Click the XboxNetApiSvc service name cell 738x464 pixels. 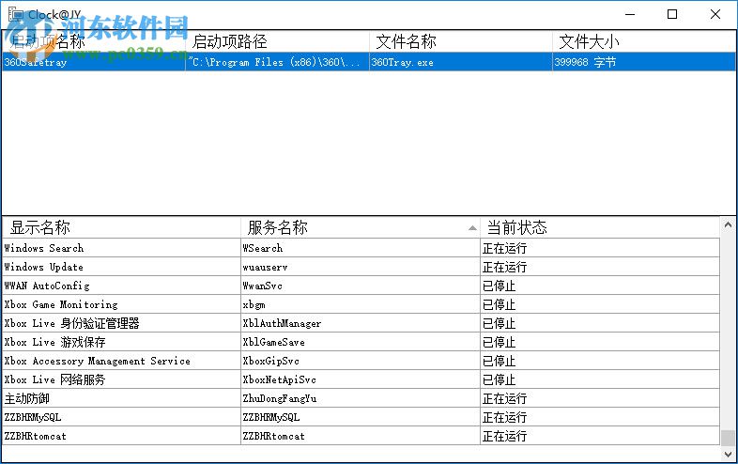[x=361, y=379]
